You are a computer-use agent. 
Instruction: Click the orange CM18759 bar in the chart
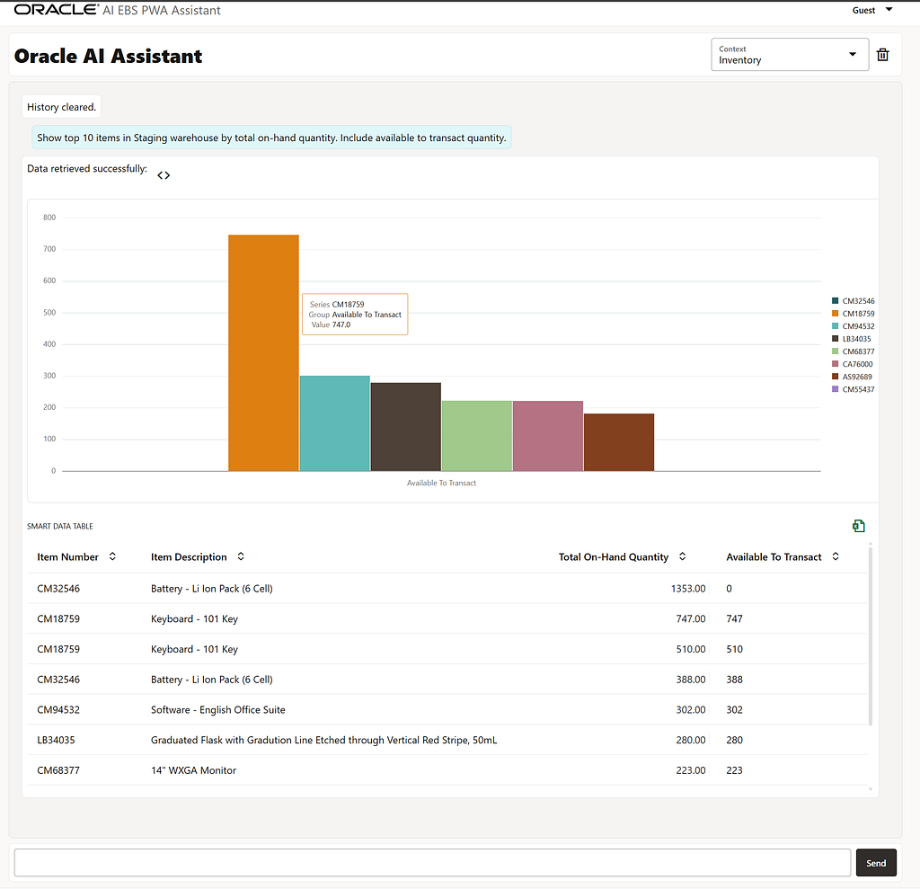pyautogui.click(x=263, y=353)
